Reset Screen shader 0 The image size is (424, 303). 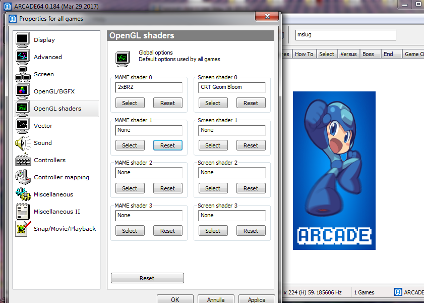[x=251, y=103]
